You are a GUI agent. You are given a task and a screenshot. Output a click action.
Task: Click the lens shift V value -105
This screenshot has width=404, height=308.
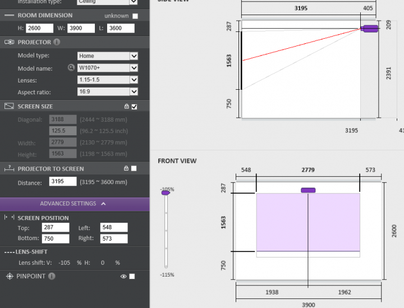click(64, 263)
